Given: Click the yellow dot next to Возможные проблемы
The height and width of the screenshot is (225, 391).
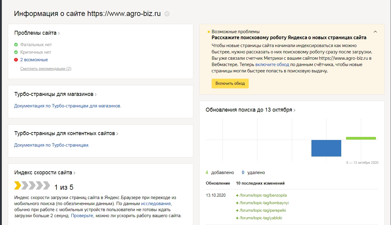Looking at the screenshot, I should [x=209, y=32].
